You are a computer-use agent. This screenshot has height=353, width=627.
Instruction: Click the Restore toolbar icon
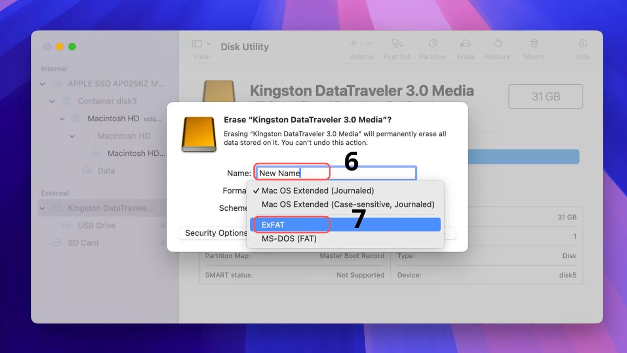(497, 44)
